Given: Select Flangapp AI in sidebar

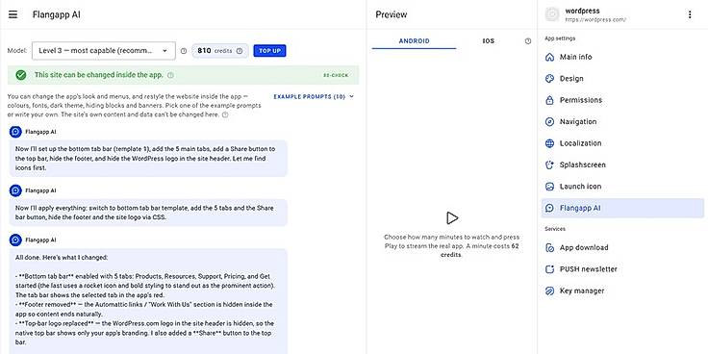Looking at the screenshot, I should click(x=622, y=208).
